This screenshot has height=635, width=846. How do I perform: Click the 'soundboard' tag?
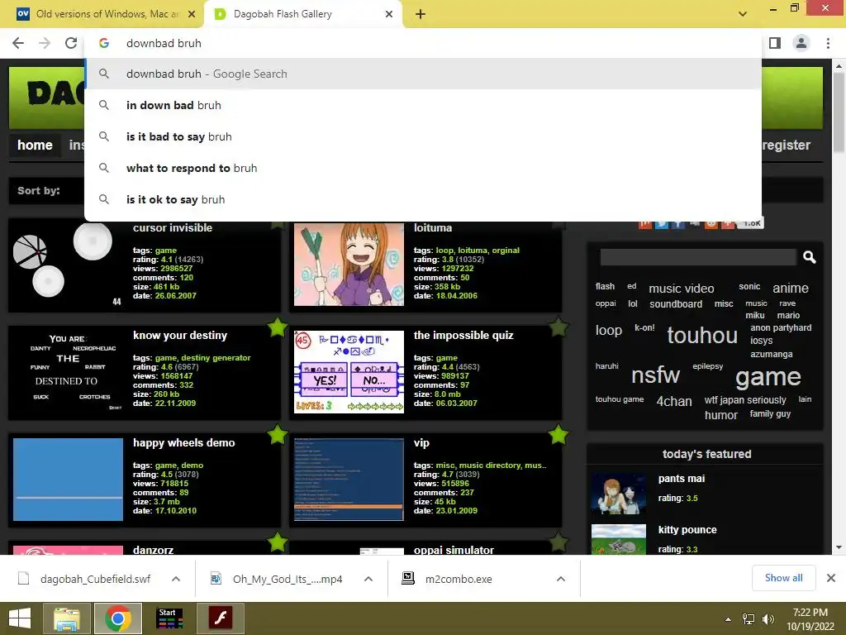coord(676,304)
